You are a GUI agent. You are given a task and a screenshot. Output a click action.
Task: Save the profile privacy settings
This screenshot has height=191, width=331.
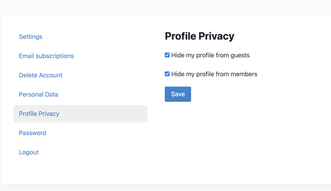(178, 94)
